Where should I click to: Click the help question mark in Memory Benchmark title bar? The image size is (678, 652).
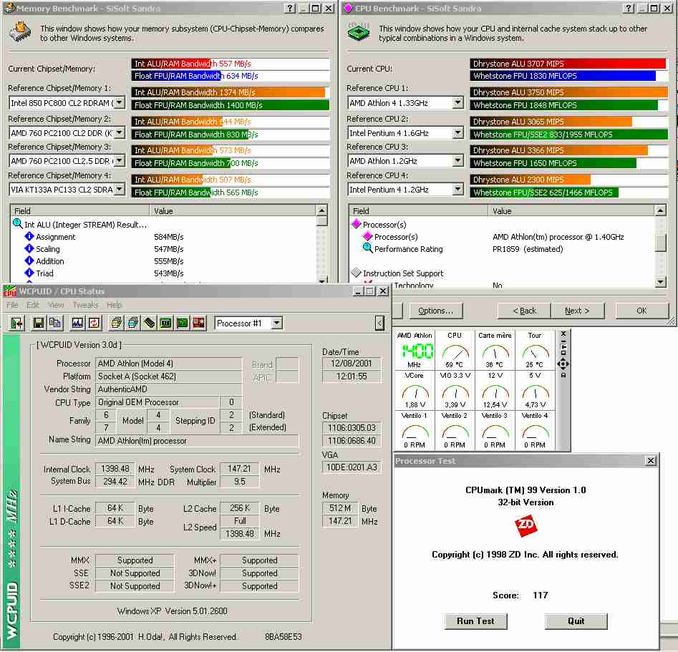[x=291, y=8]
